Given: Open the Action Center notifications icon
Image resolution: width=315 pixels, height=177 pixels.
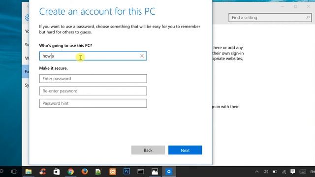Looking at the screenshot, I should point(293,172).
